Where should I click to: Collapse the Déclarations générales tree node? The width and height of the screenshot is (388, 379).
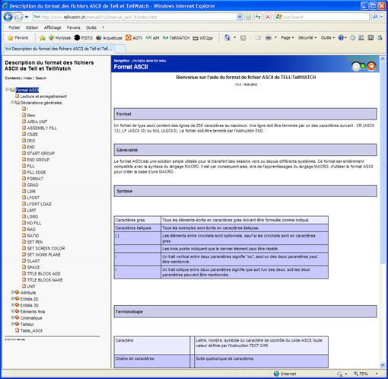12,103
